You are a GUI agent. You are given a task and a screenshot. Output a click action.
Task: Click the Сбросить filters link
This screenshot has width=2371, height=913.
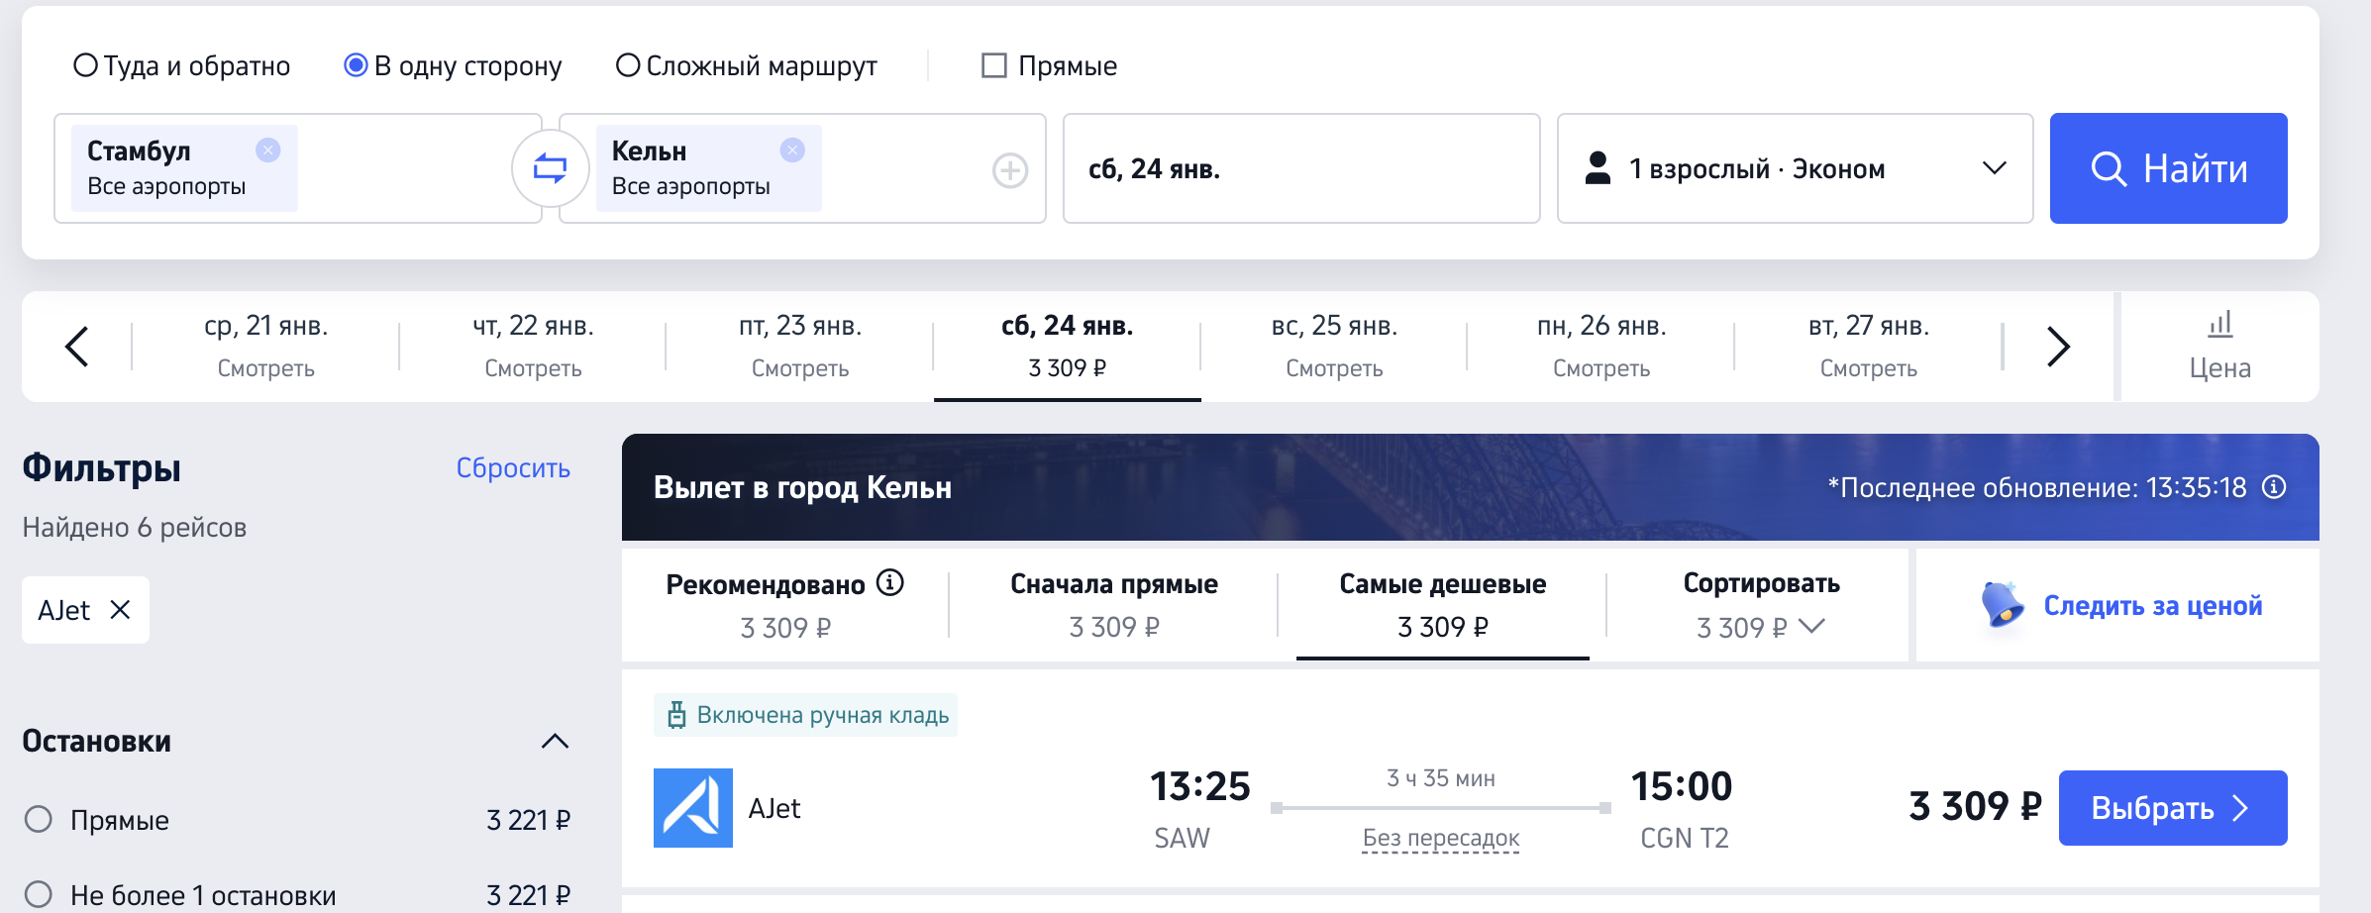(513, 467)
